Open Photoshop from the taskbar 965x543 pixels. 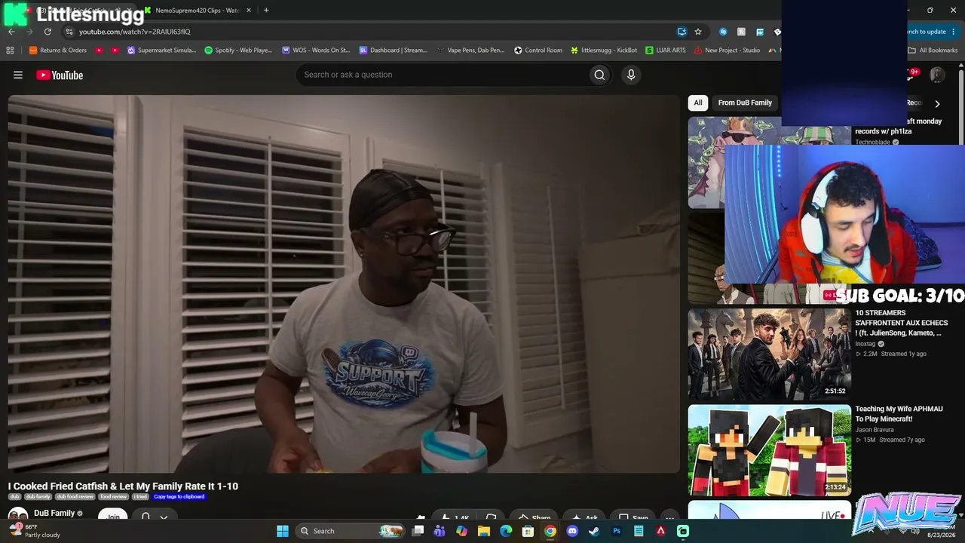point(617,531)
